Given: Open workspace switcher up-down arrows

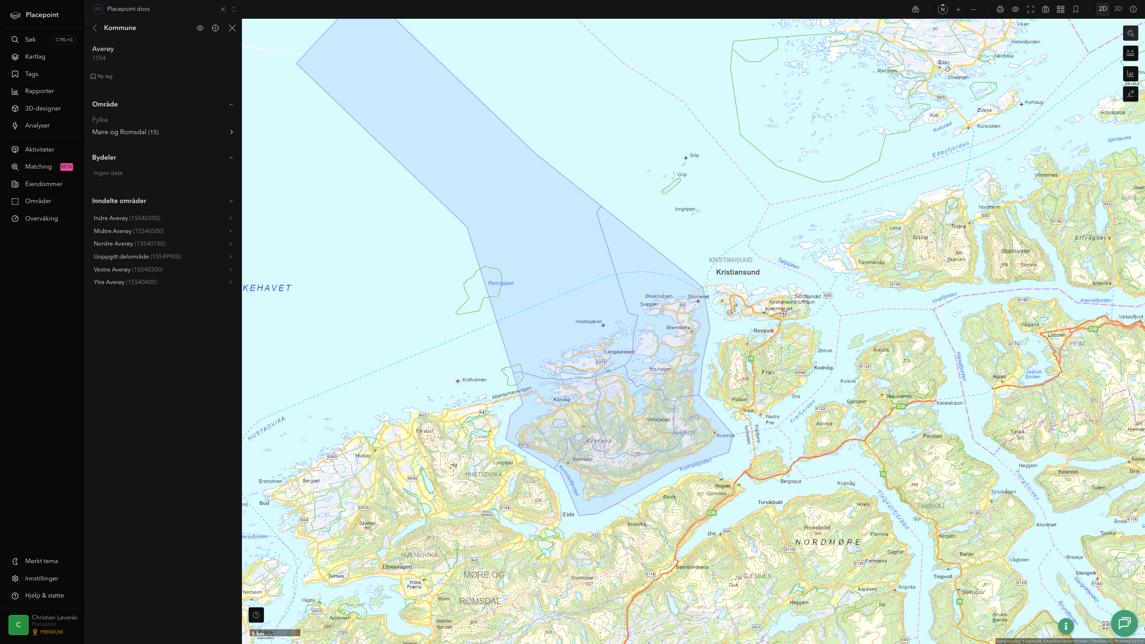Looking at the screenshot, I should pyautogui.click(x=233, y=9).
